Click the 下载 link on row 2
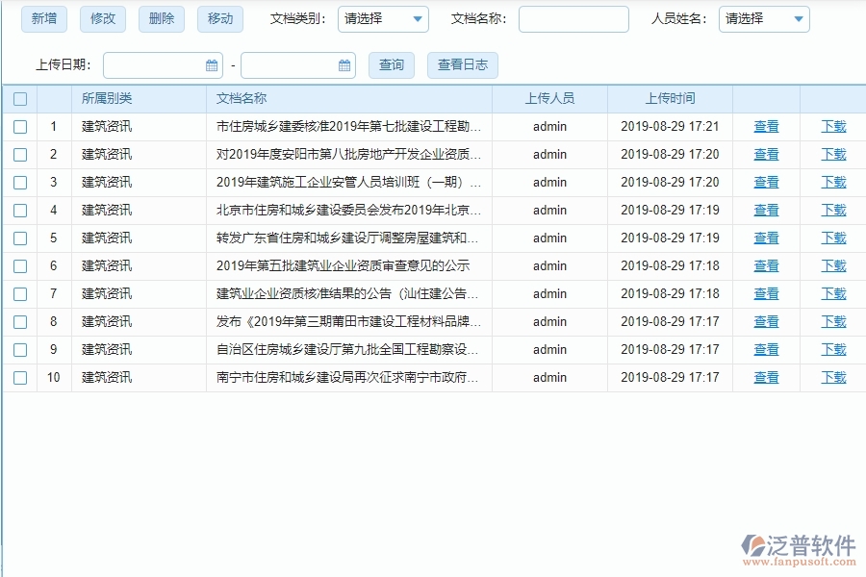The width and height of the screenshot is (866, 577). coord(833,154)
